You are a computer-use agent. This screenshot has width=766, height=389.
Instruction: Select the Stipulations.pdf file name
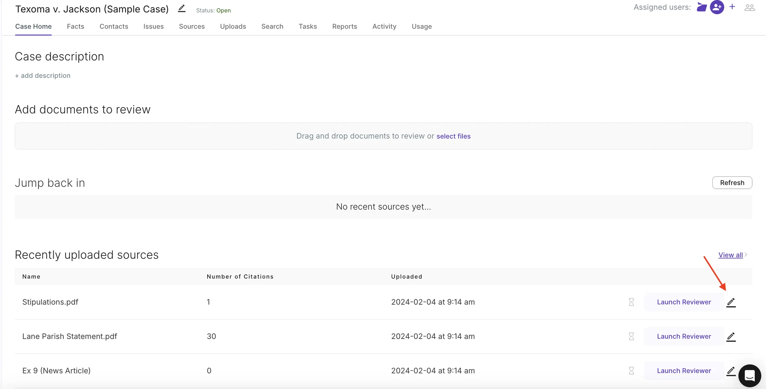tap(50, 302)
